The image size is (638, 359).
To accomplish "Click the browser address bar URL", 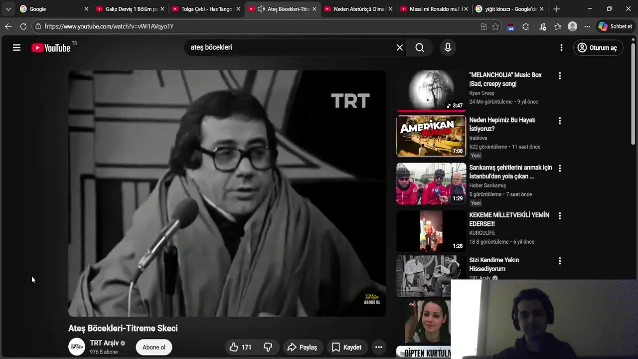I will pos(109,26).
